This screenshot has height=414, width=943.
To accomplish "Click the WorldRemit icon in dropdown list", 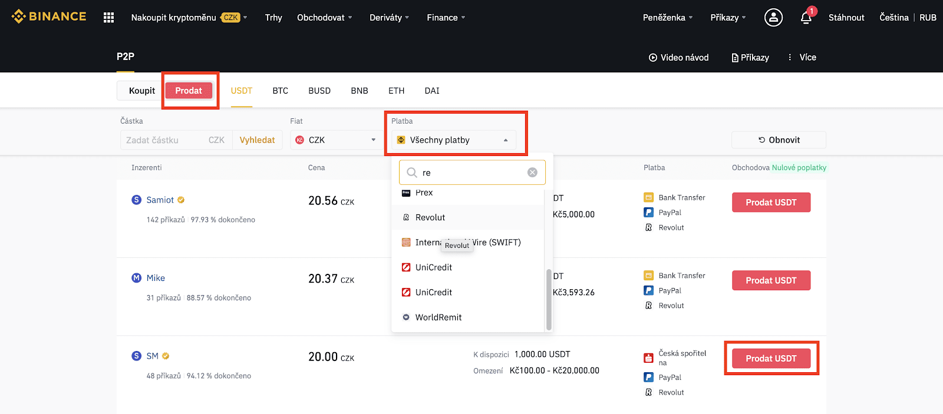I will (406, 317).
